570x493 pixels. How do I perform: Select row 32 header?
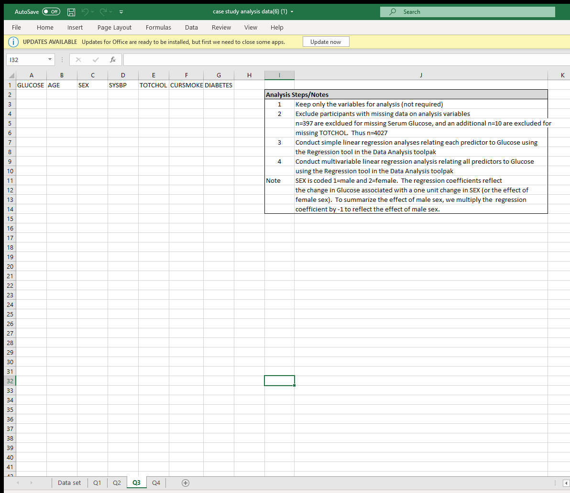pos(10,381)
